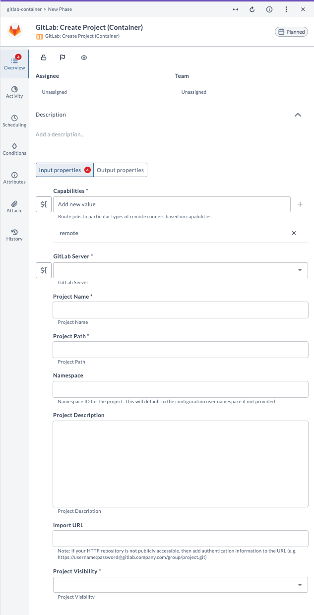Open the info icon in header
314x615 pixels.
(x=269, y=9)
